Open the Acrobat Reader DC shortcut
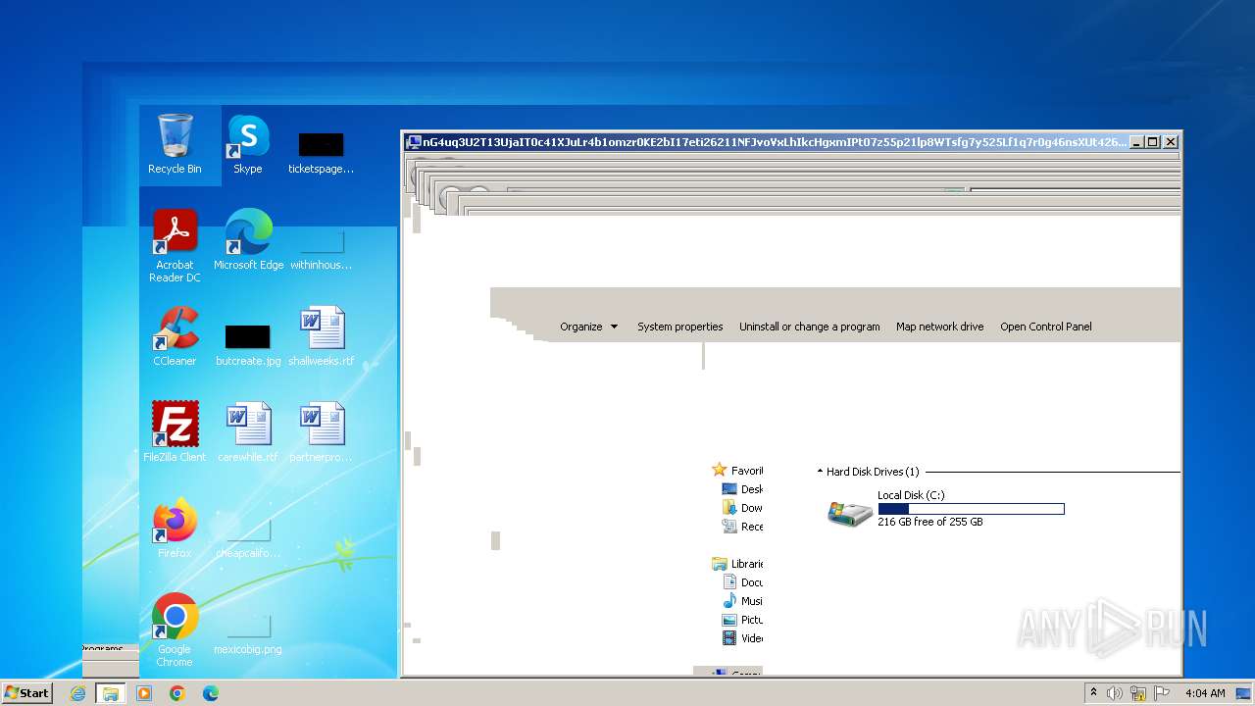The width and height of the screenshot is (1255, 706). coord(175,246)
